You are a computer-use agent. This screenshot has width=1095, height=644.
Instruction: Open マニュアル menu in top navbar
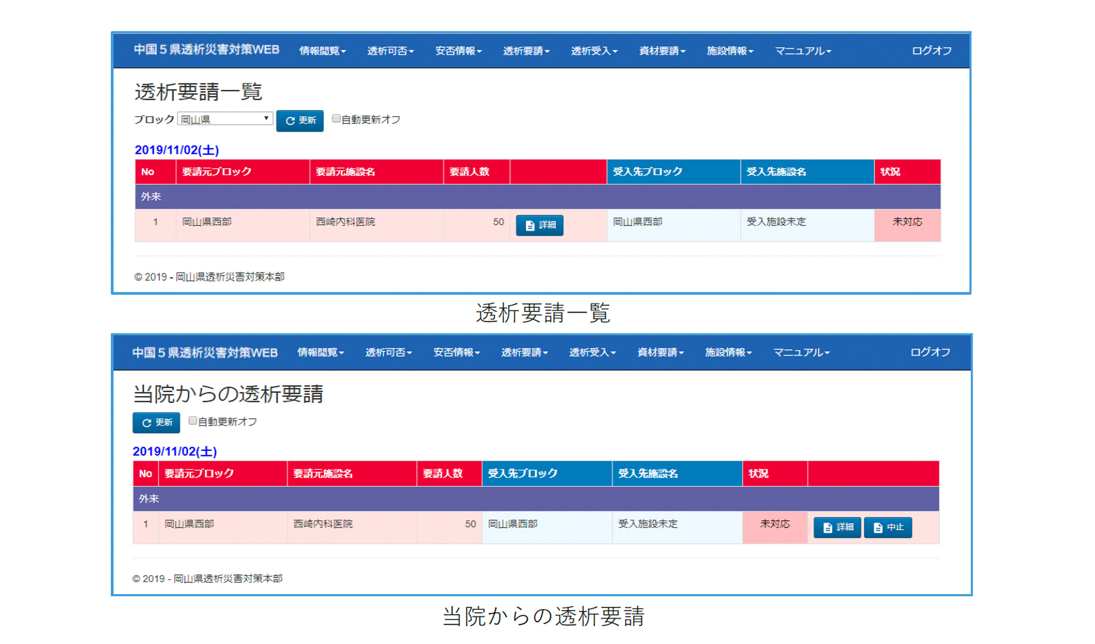803,51
